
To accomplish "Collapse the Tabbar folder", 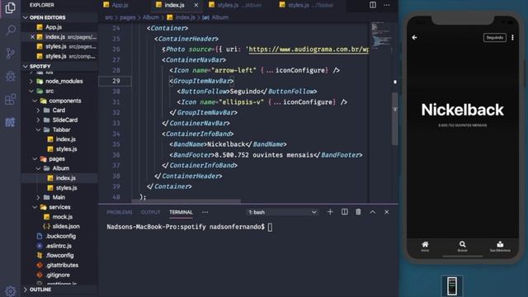I will (38, 130).
